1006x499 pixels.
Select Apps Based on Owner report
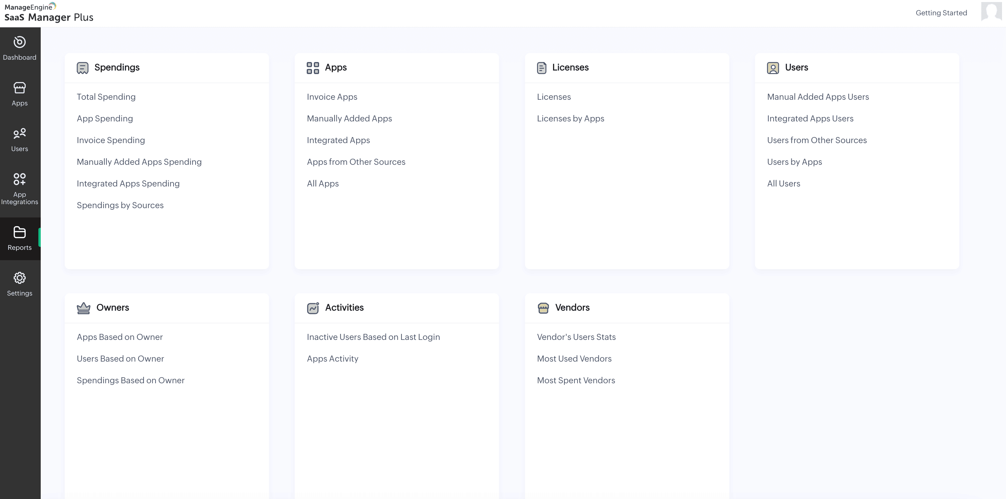[119, 337]
